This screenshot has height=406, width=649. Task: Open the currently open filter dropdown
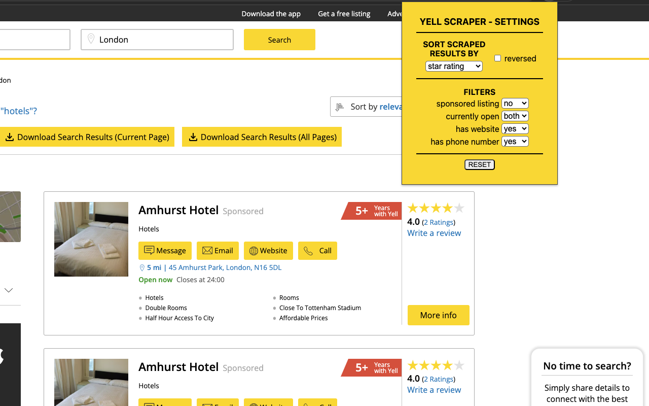(515, 116)
